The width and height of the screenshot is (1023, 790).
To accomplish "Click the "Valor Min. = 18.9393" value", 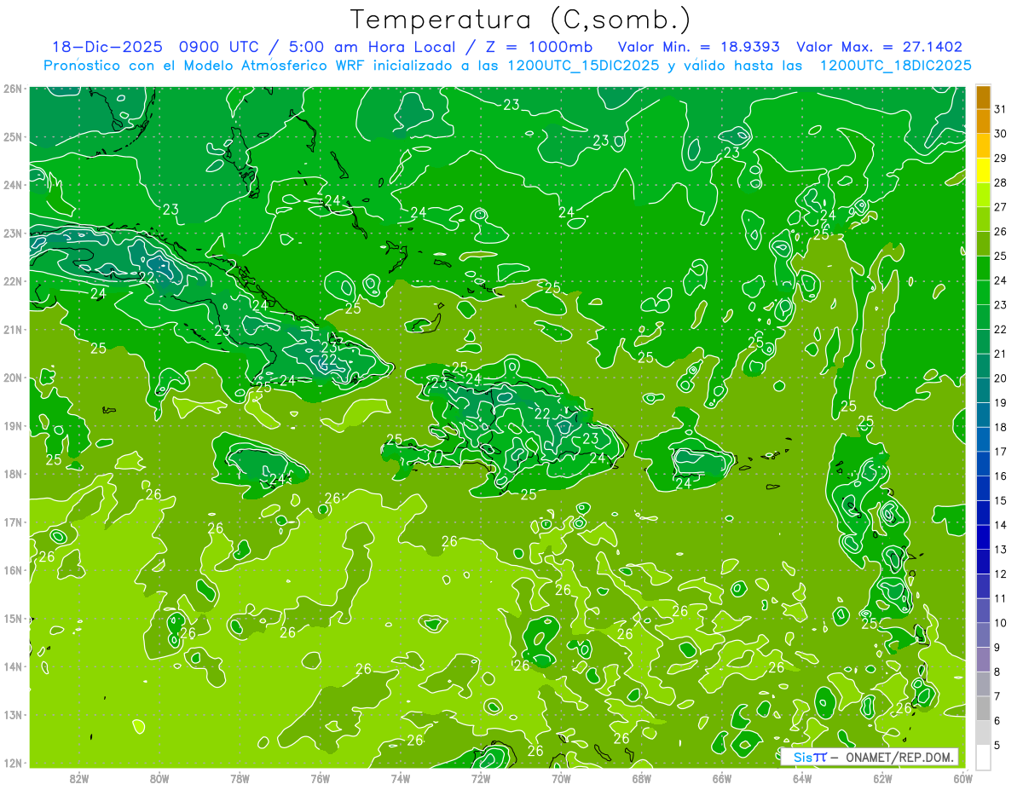I will [x=699, y=47].
